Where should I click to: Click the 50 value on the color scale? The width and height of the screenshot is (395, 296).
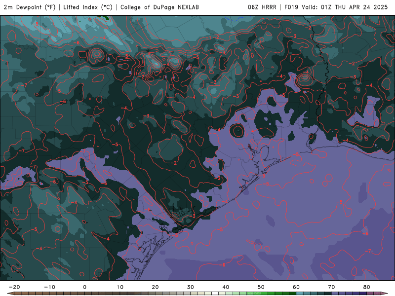click(x=261, y=287)
